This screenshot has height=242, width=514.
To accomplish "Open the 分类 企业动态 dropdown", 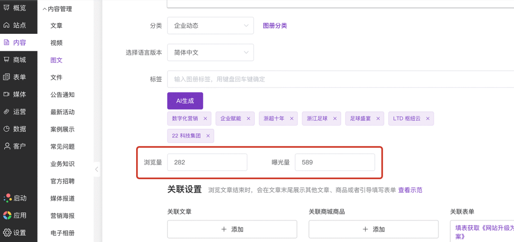I will [x=210, y=26].
